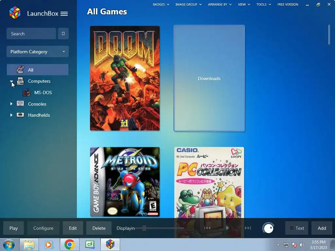Click the Delete button
Image resolution: width=335 pixels, height=251 pixels.
[x=99, y=228]
